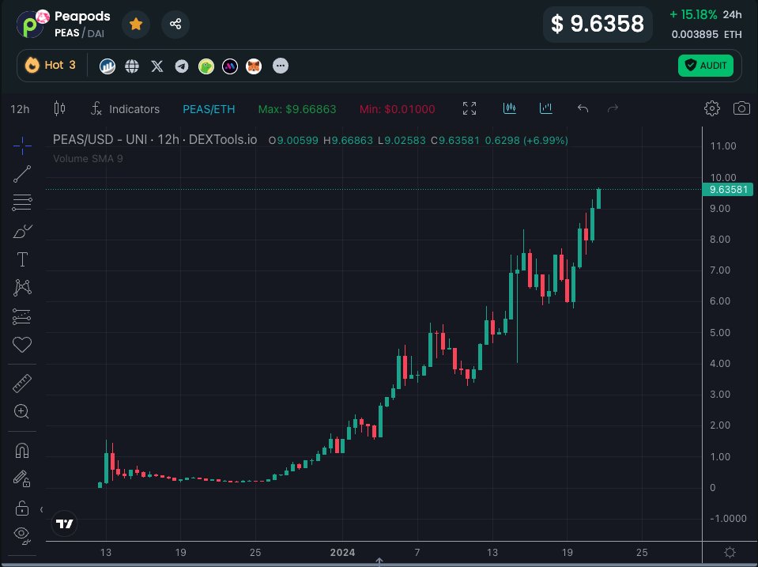Select the zoom in tool
This screenshot has height=567, width=758.
click(x=22, y=411)
